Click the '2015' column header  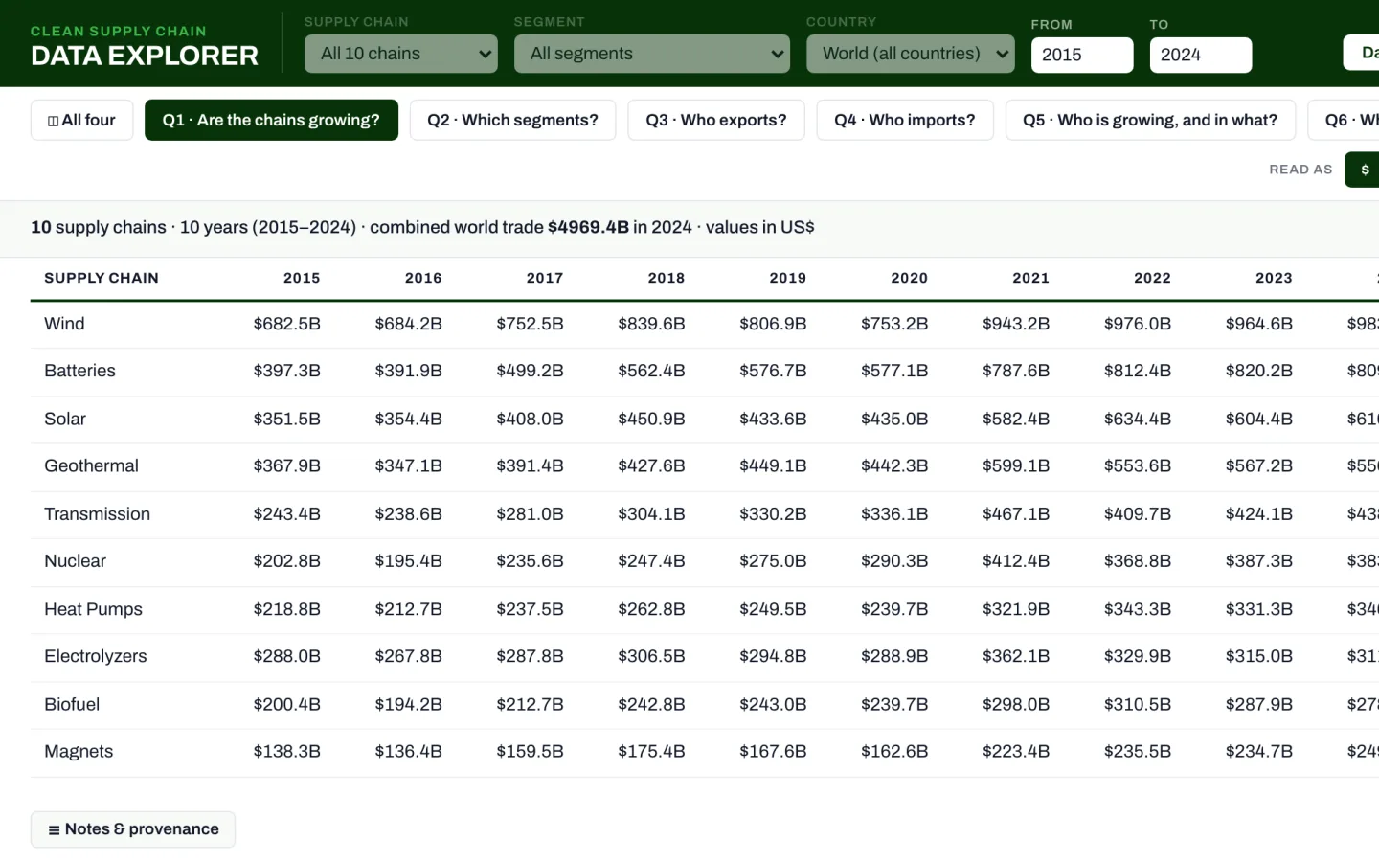click(302, 278)
